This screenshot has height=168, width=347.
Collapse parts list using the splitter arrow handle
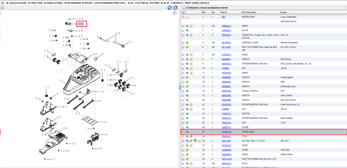[180, 87]
